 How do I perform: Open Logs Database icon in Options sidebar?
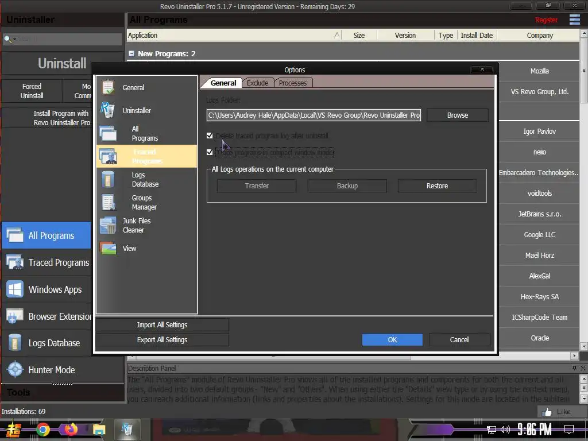[108, 179]
